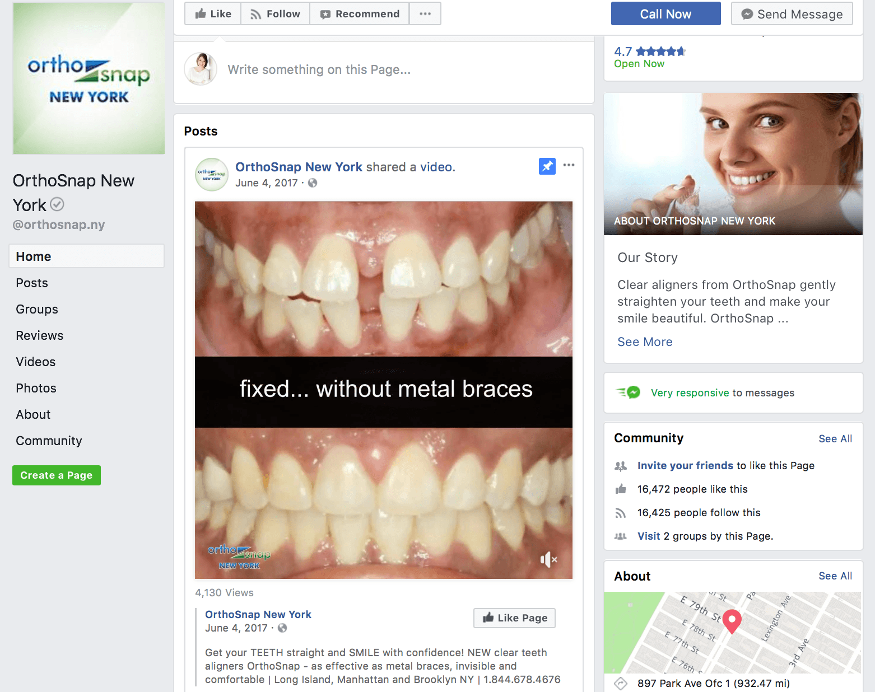Open the post's three-dot options menu
875x692 pixels.
pyautogui.click(x=569, y=165)
